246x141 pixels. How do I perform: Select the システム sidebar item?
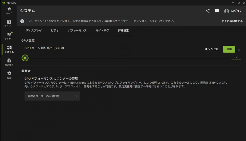(x=9, y=49)
